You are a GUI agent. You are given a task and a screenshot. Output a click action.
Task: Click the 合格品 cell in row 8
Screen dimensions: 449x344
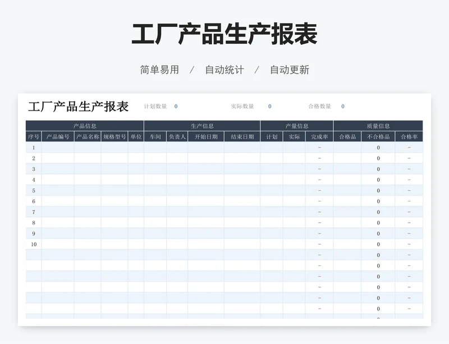347,223
